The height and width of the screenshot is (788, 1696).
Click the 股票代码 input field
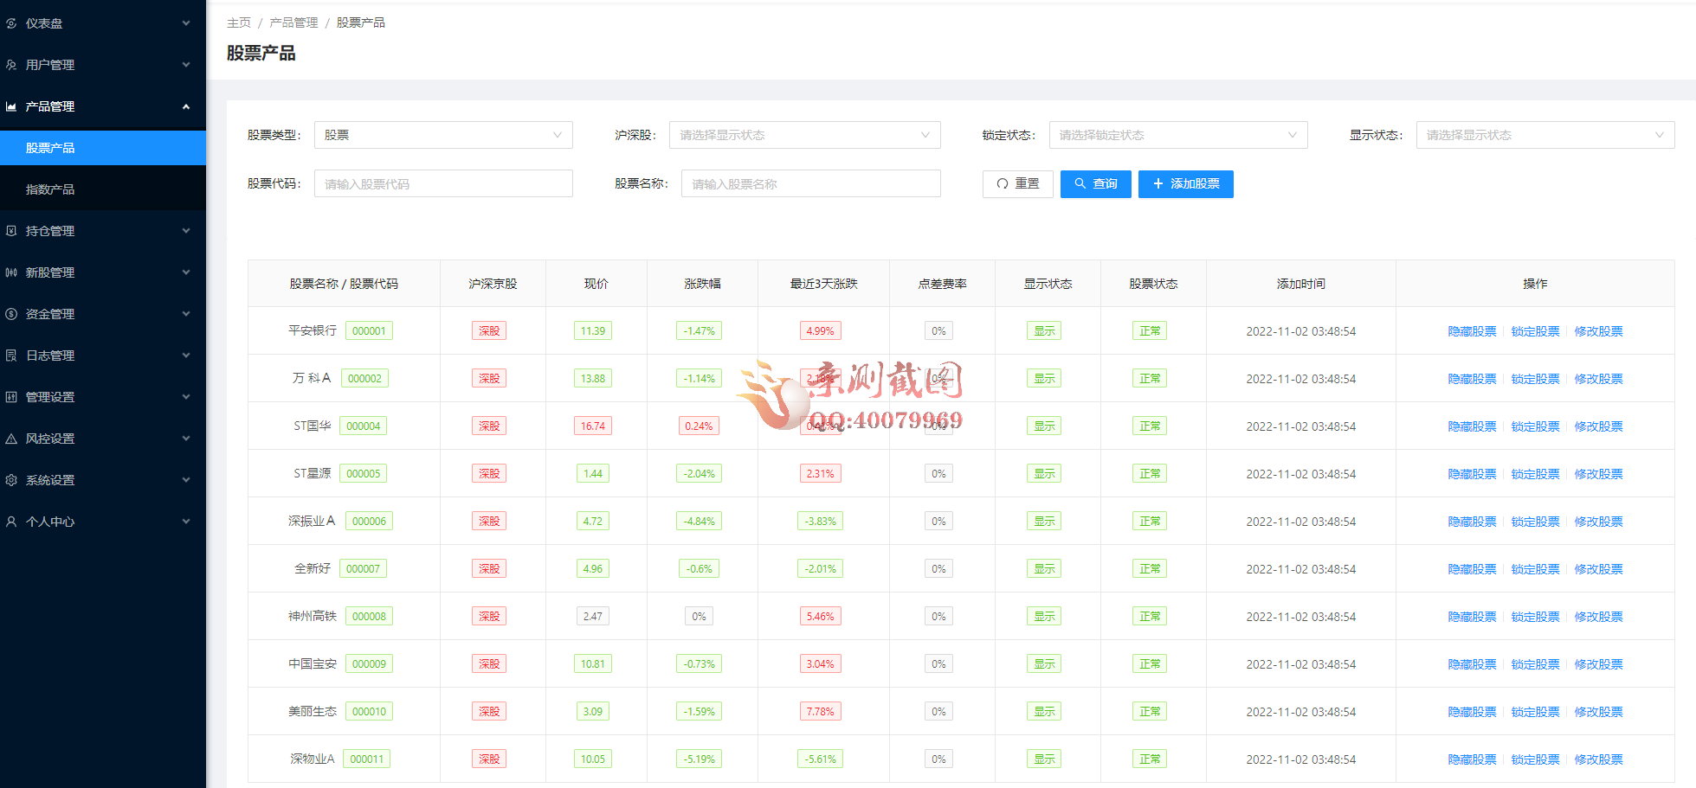(x=442, y=183)
